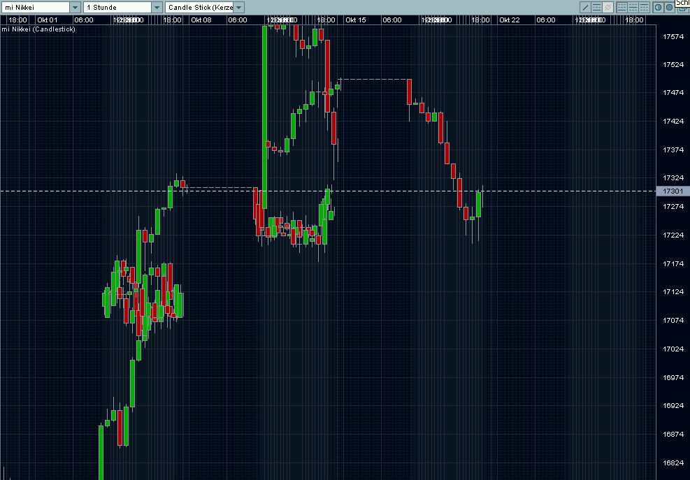Choose the top solid line layout icon
The width and height of the screenshot is (690, 480).
[645, 8]
